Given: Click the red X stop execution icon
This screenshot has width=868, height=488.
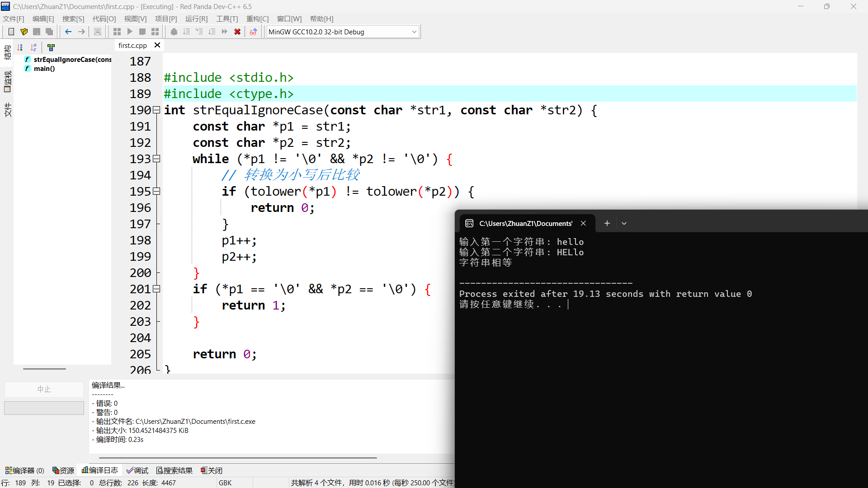Looking at the screenshot, I should coord(237,32).
